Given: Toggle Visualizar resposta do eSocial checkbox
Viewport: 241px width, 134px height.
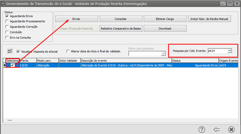Looking at the screenshot, I should click(18, 52).
